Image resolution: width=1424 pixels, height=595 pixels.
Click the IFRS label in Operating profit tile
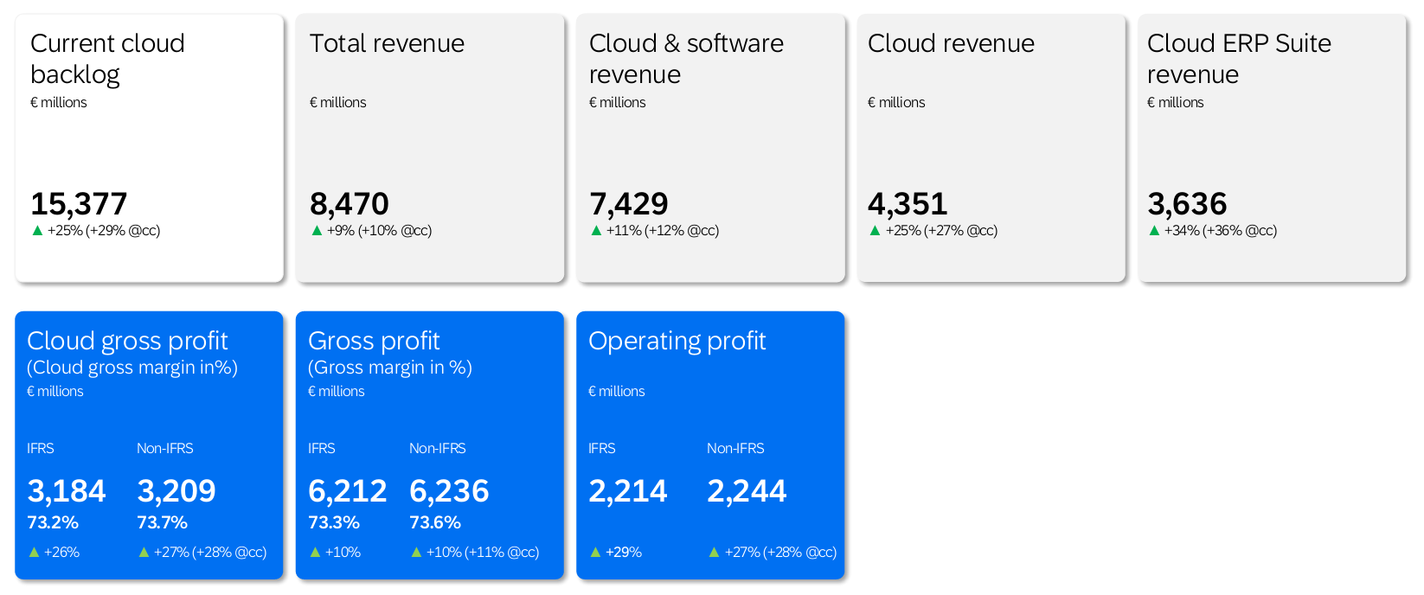[602, 449]
